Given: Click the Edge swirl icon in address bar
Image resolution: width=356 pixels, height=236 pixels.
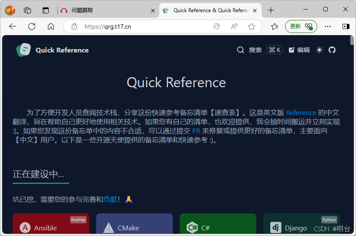Looking at the screenshot, I should pos(217,26).
